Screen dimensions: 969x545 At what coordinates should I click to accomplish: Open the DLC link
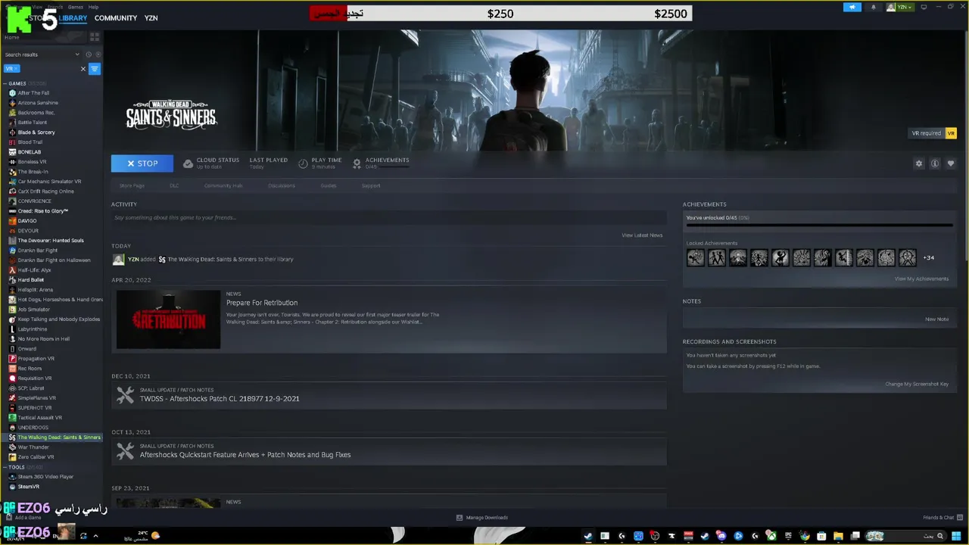pyautogui.click(x=174, y=185)
